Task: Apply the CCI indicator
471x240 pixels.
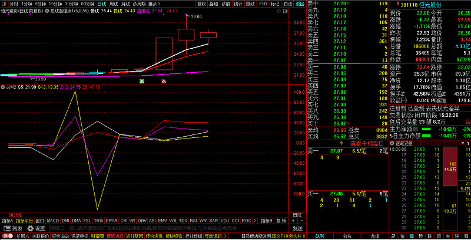Action: point(235,221)
